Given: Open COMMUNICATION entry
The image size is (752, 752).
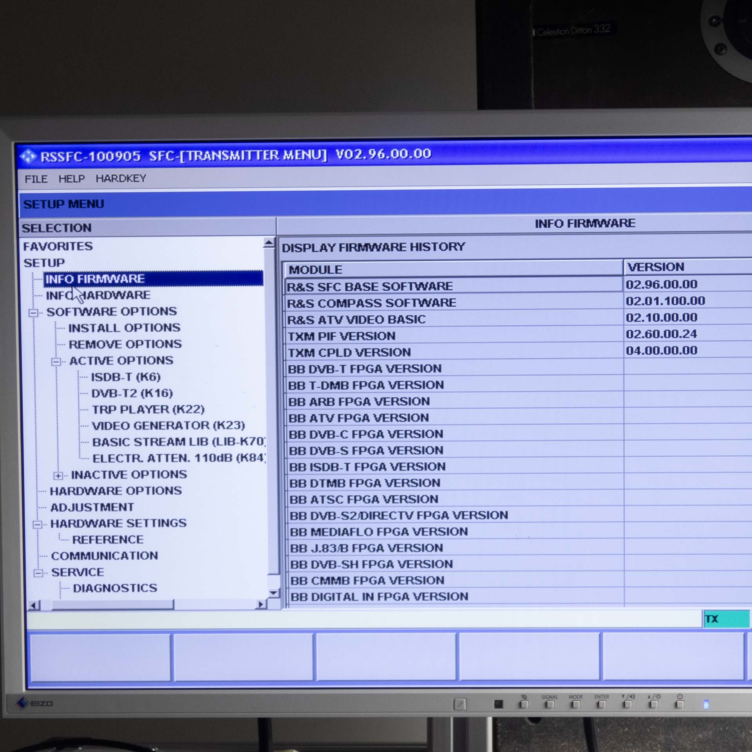Looking at the screenshot, I should tap(105, 556).
